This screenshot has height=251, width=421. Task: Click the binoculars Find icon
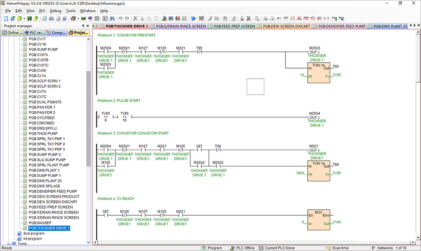click(112, 18)
